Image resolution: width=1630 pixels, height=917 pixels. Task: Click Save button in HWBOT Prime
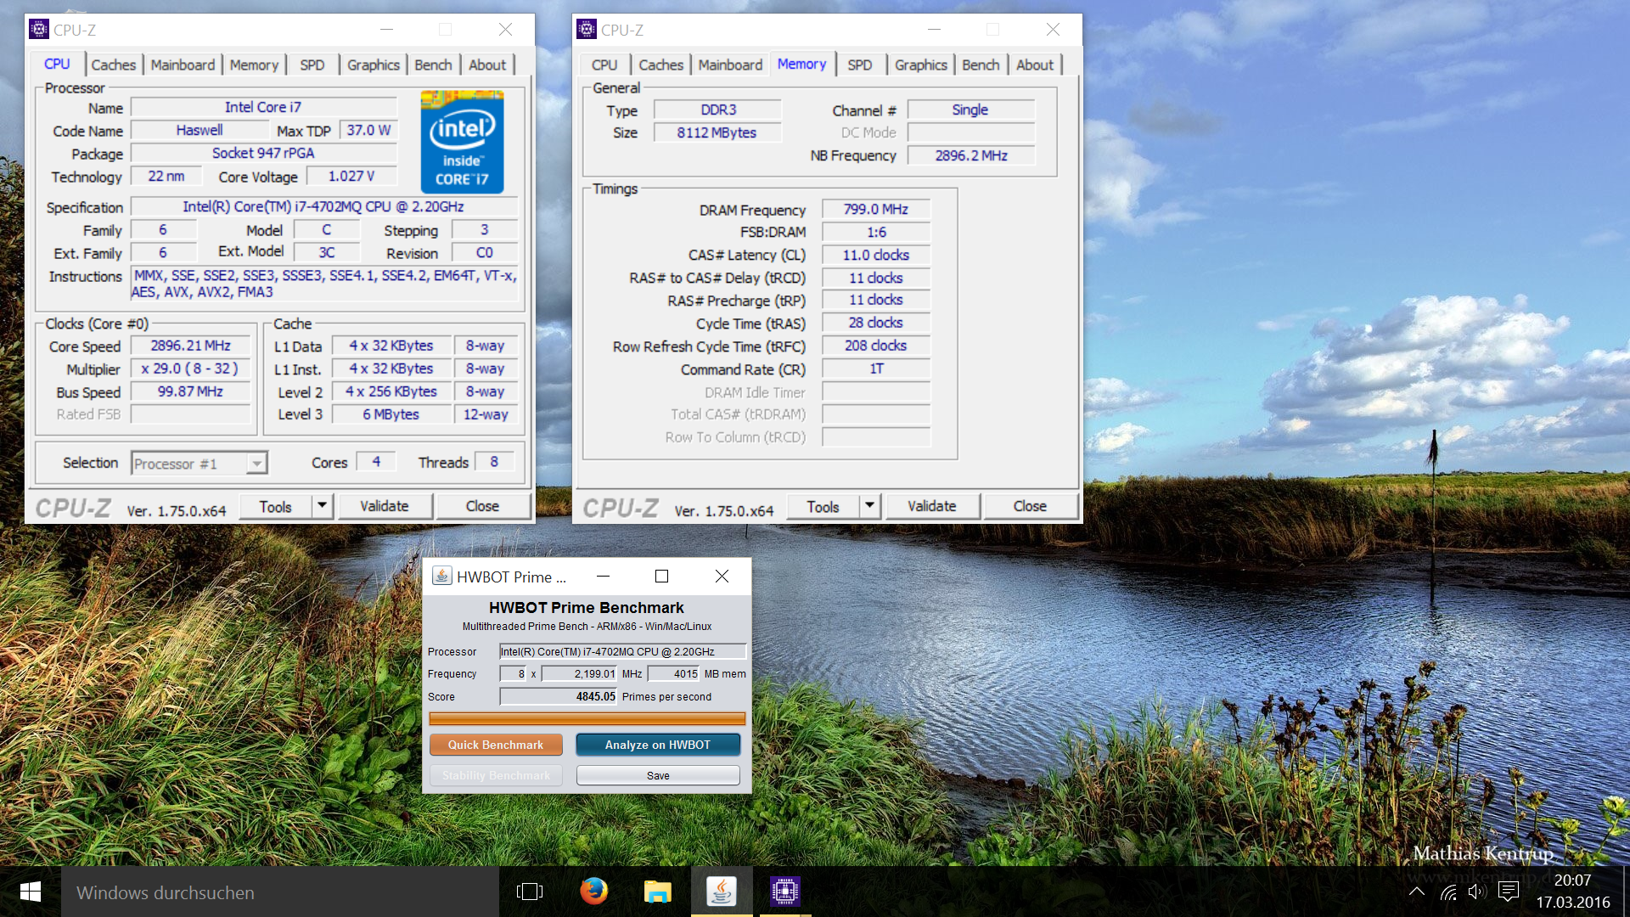[x=658, y=775]
